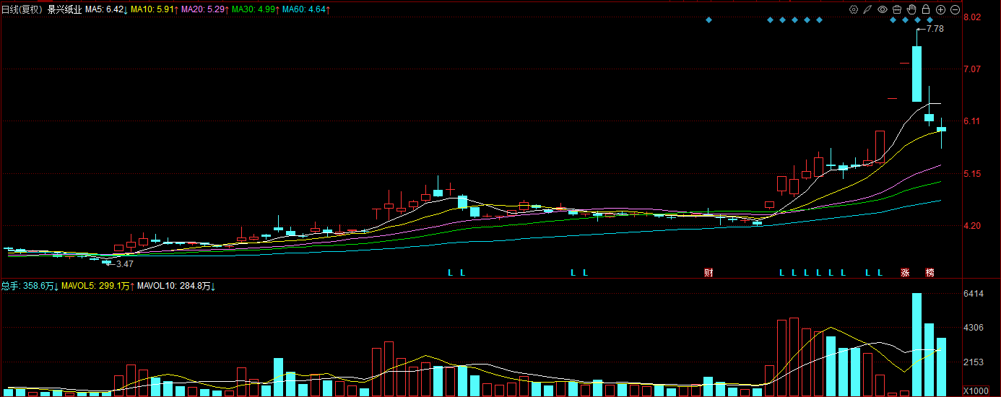Open chart settings gear icon
The height and width of the screenshot is (397, 1001).
click(x=854, y=9)
